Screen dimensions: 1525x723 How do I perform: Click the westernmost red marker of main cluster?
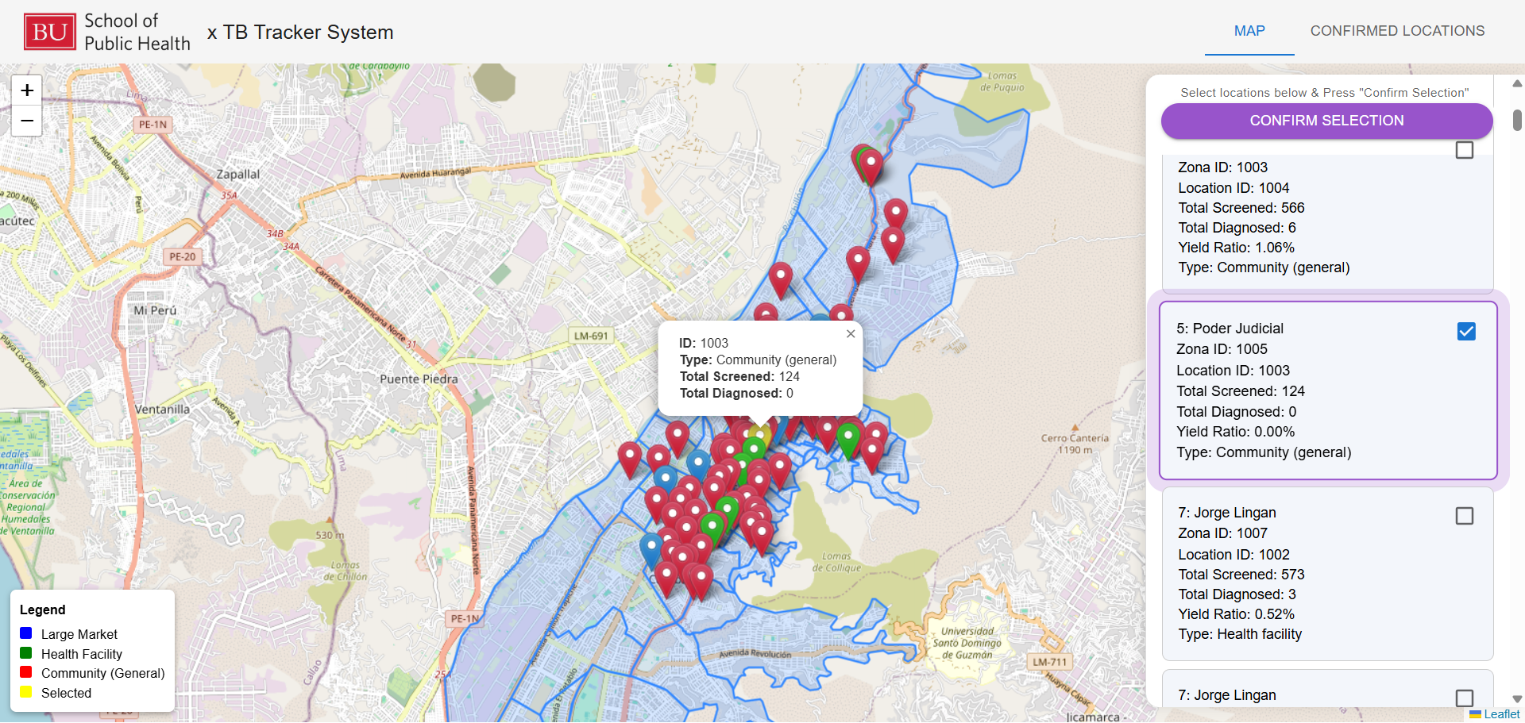point(630,460)
